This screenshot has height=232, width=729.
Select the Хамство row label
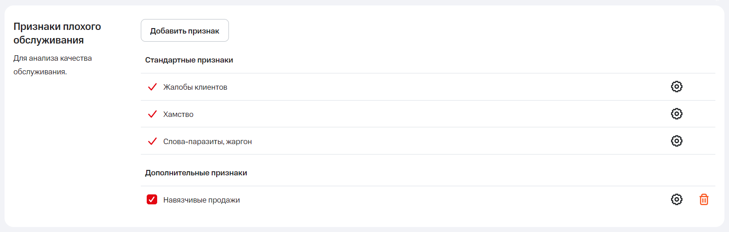[x=179, y=114]
